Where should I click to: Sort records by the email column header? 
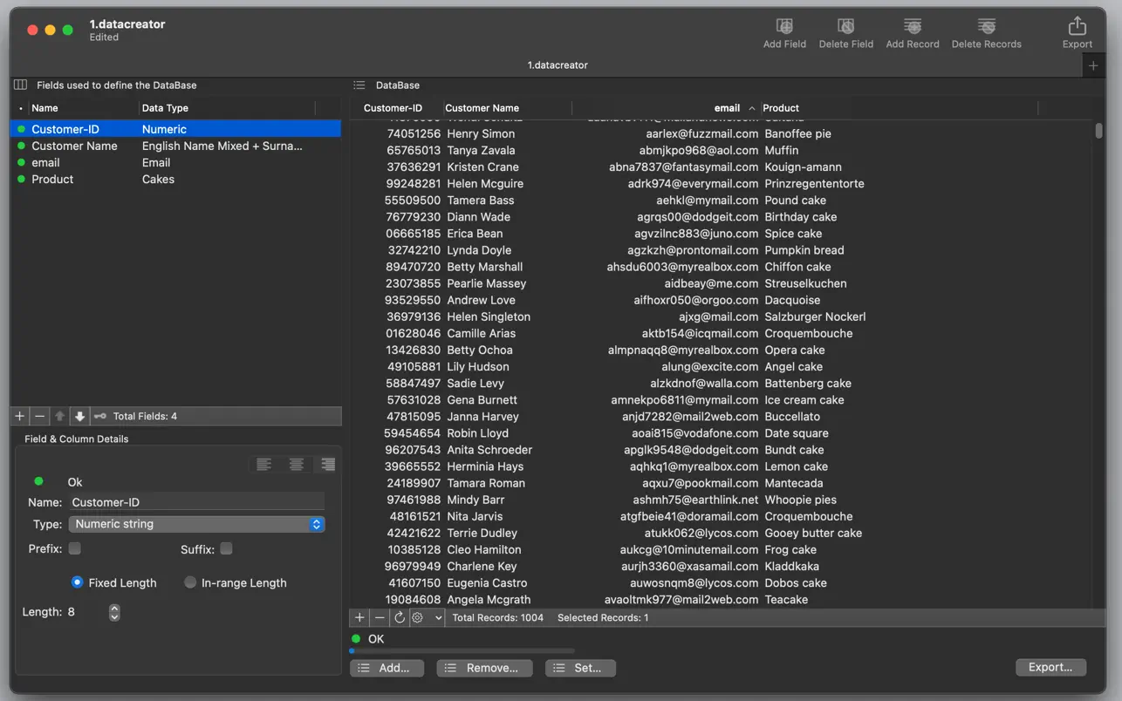726,108
